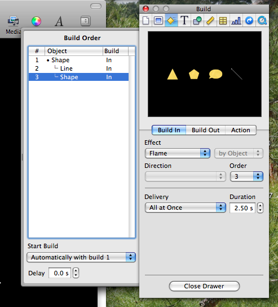Click the Duration stepper arrows

260,207
